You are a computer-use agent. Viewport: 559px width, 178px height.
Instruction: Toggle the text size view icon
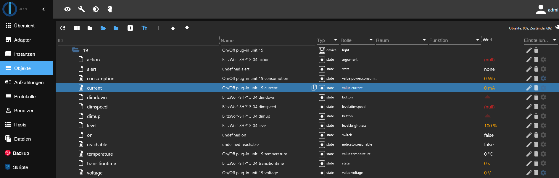click(144, 28)
